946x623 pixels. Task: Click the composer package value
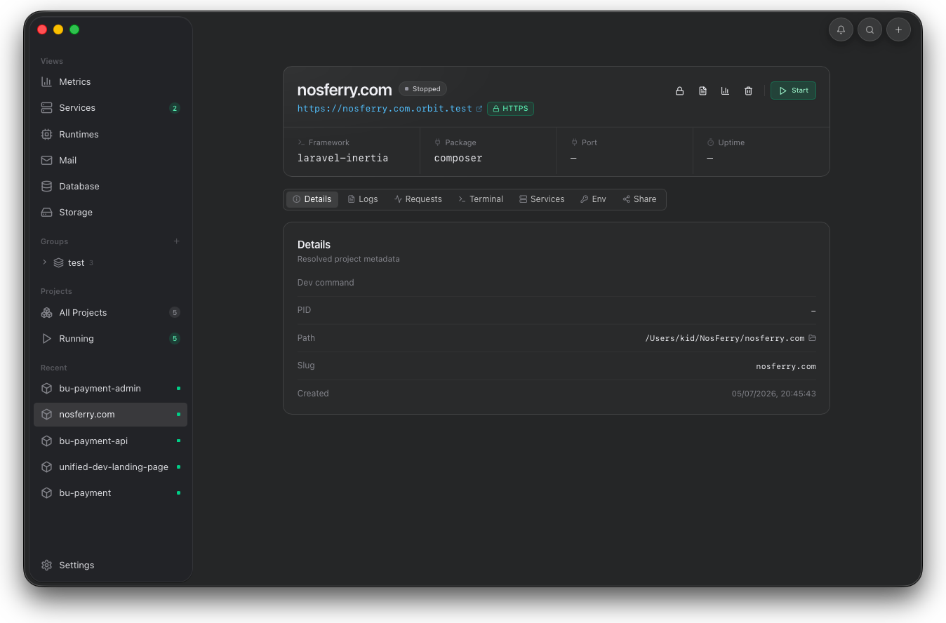click(x=458, y=158)
